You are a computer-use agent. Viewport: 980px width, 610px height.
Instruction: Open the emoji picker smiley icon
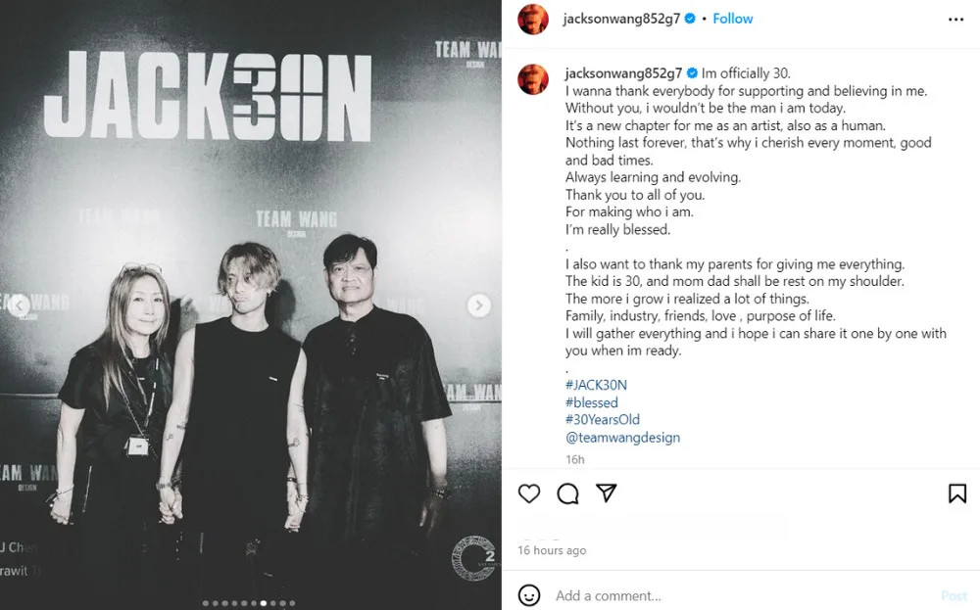(x=529, y=595)
